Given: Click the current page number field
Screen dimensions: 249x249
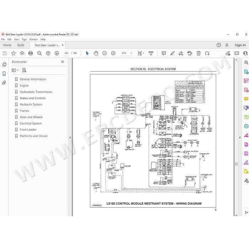Looking at the screenshot, I should pos(67,53).
